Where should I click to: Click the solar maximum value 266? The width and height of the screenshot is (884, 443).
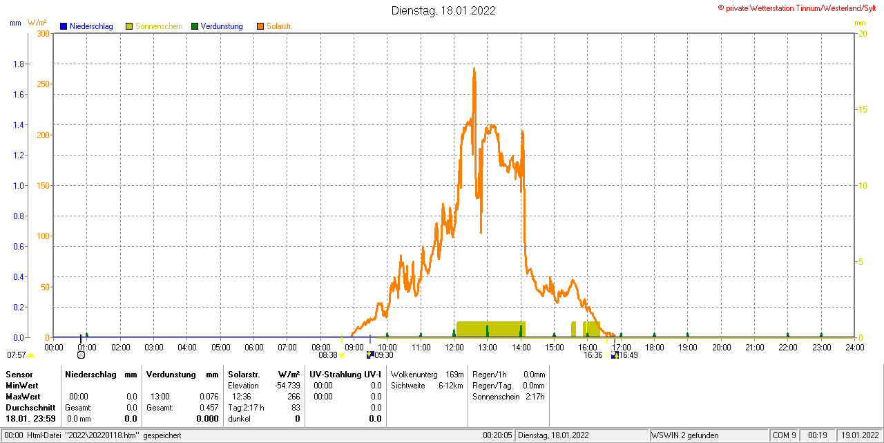tap(294, 397)
